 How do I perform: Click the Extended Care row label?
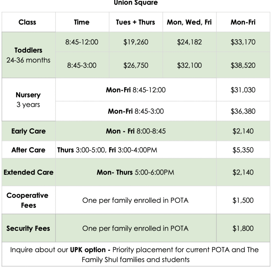[x=28, y=172]
